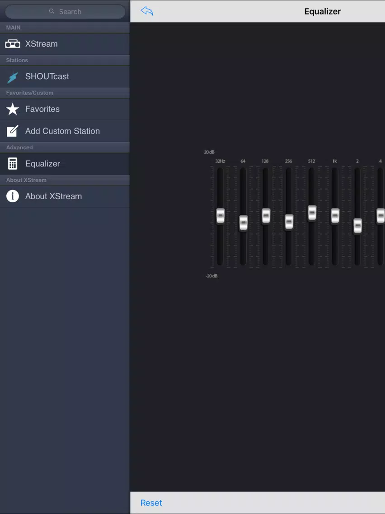
Task: Click the -20dB scale label
Action: (x=211, y=276)
